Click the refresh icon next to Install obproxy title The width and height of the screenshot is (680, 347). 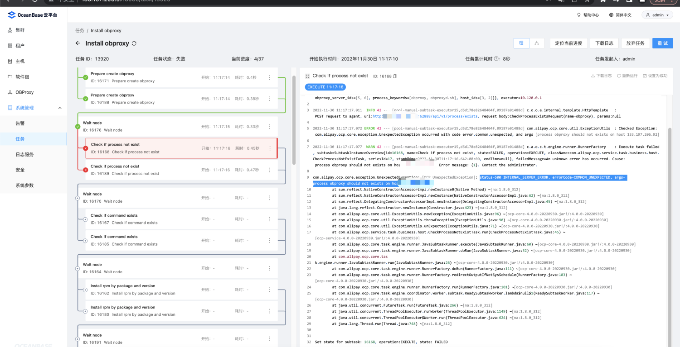(x=134, y=43)
